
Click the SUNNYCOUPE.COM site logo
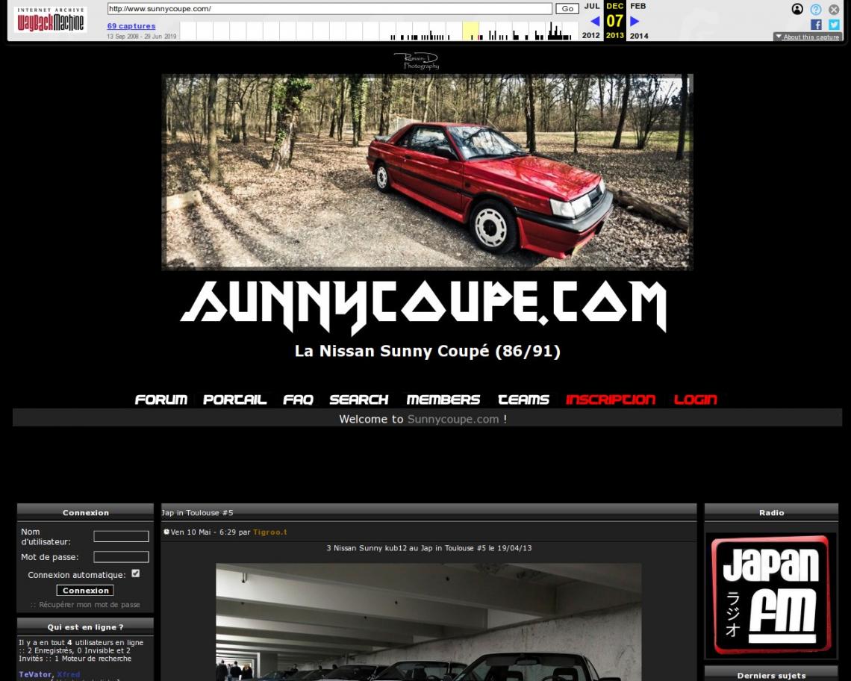pyautogui.click(x=423, y=307)
